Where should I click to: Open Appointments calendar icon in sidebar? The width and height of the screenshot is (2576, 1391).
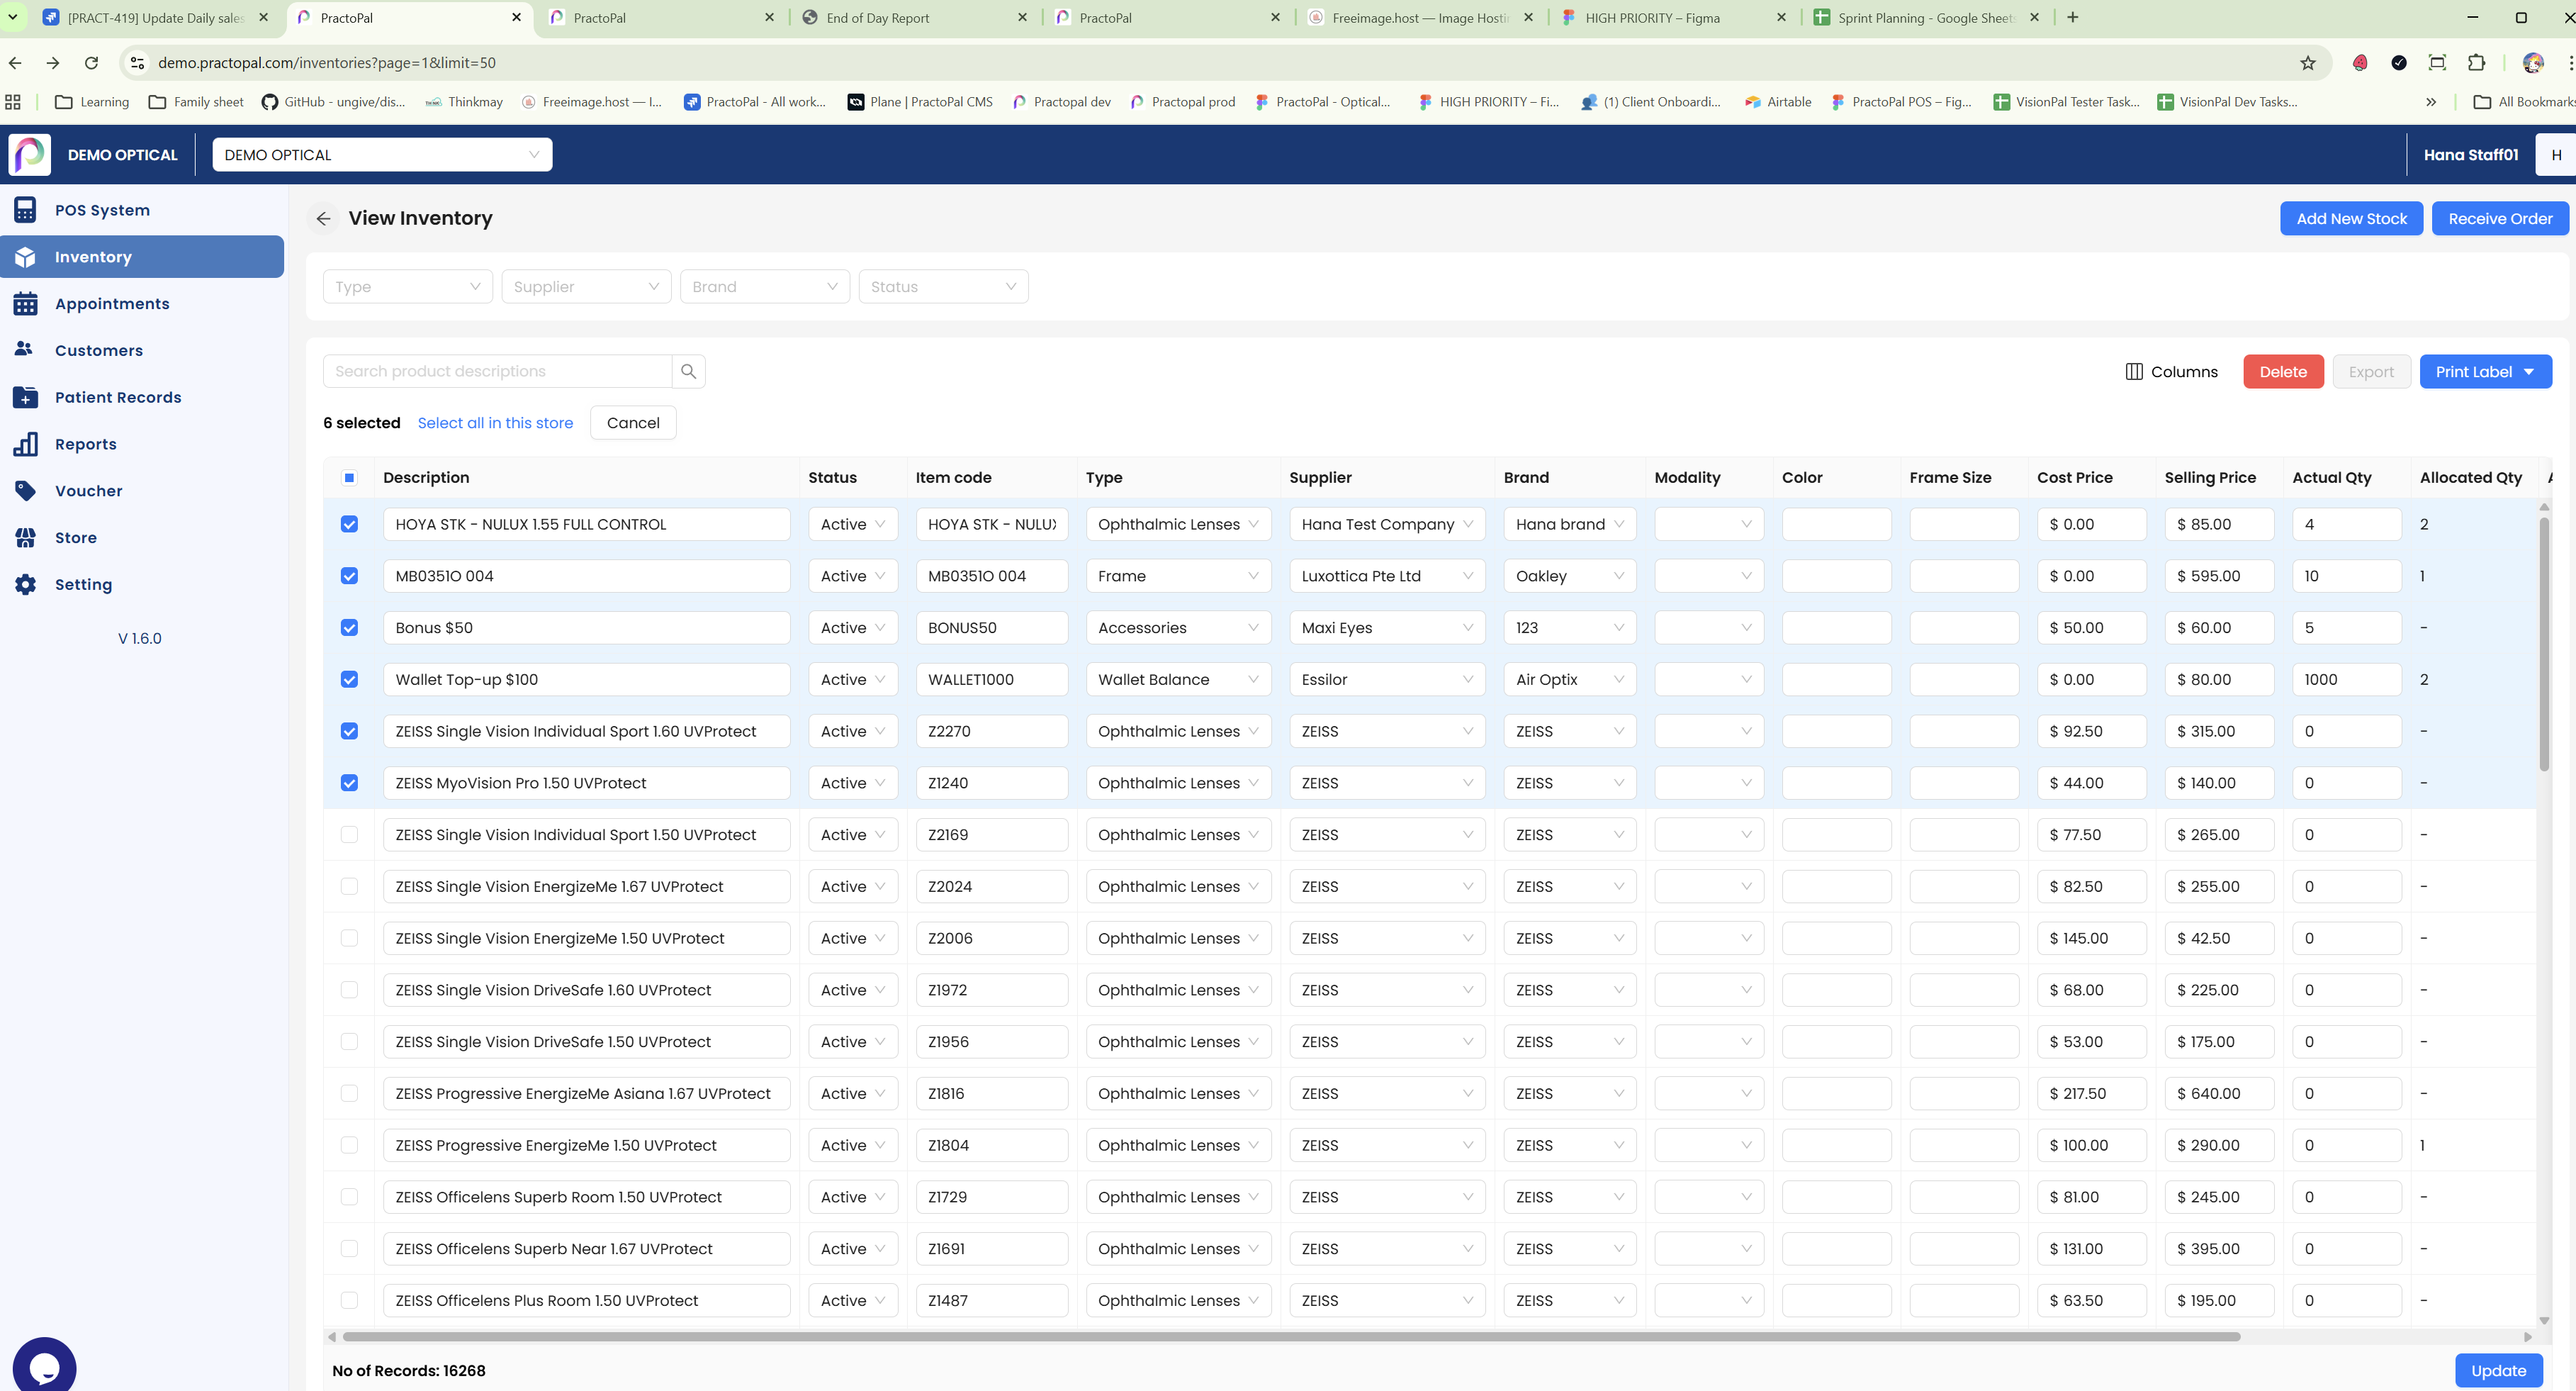coord(25,304)
